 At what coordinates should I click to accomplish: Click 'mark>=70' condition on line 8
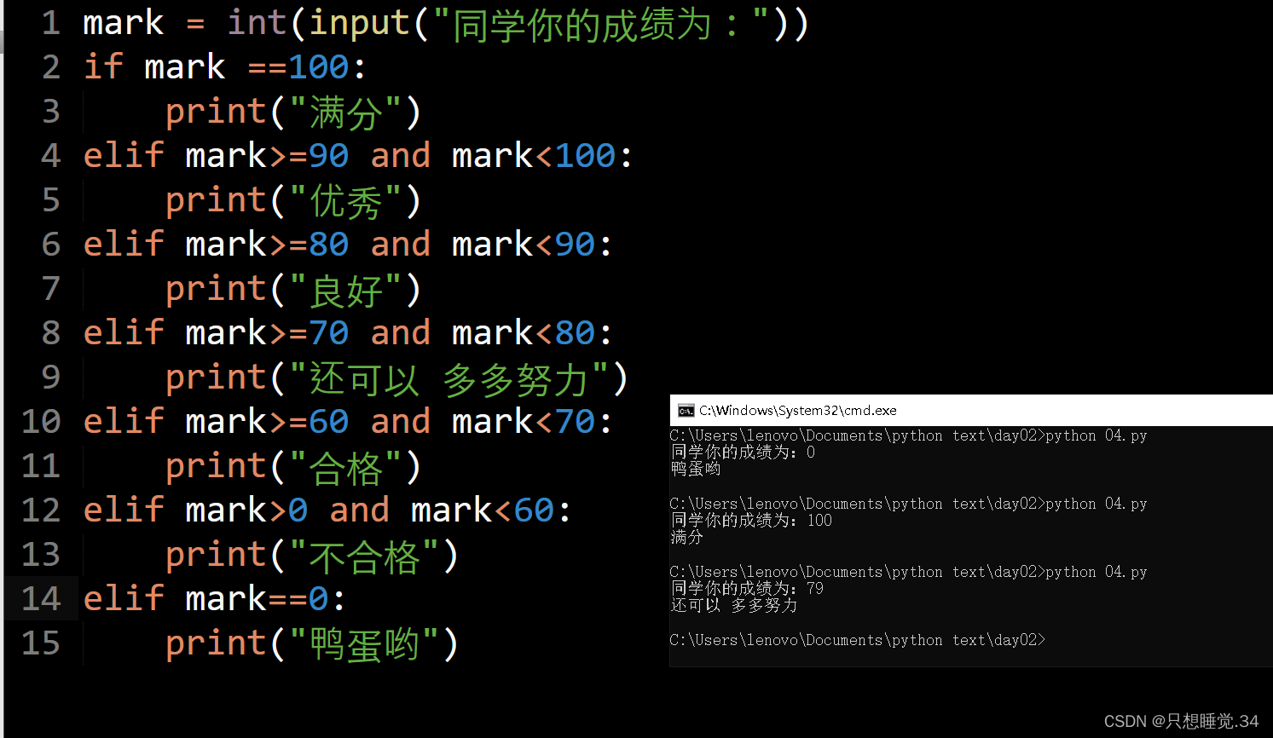coord(267,333)
